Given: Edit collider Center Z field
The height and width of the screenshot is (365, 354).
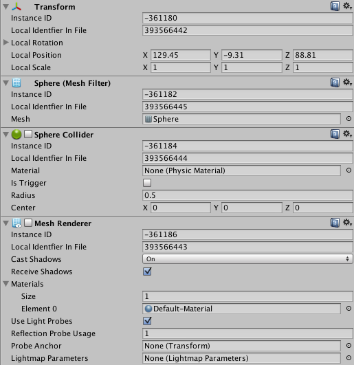Looking at the screenshot, I should 323,208.
